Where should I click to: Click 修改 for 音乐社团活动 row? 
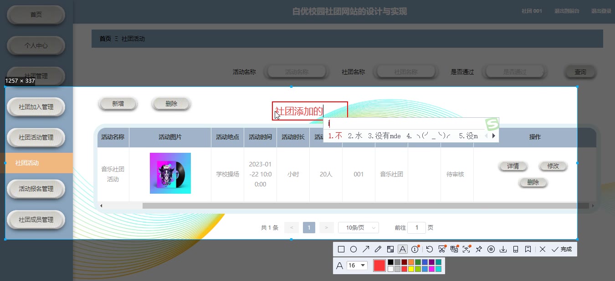[553, 166]
